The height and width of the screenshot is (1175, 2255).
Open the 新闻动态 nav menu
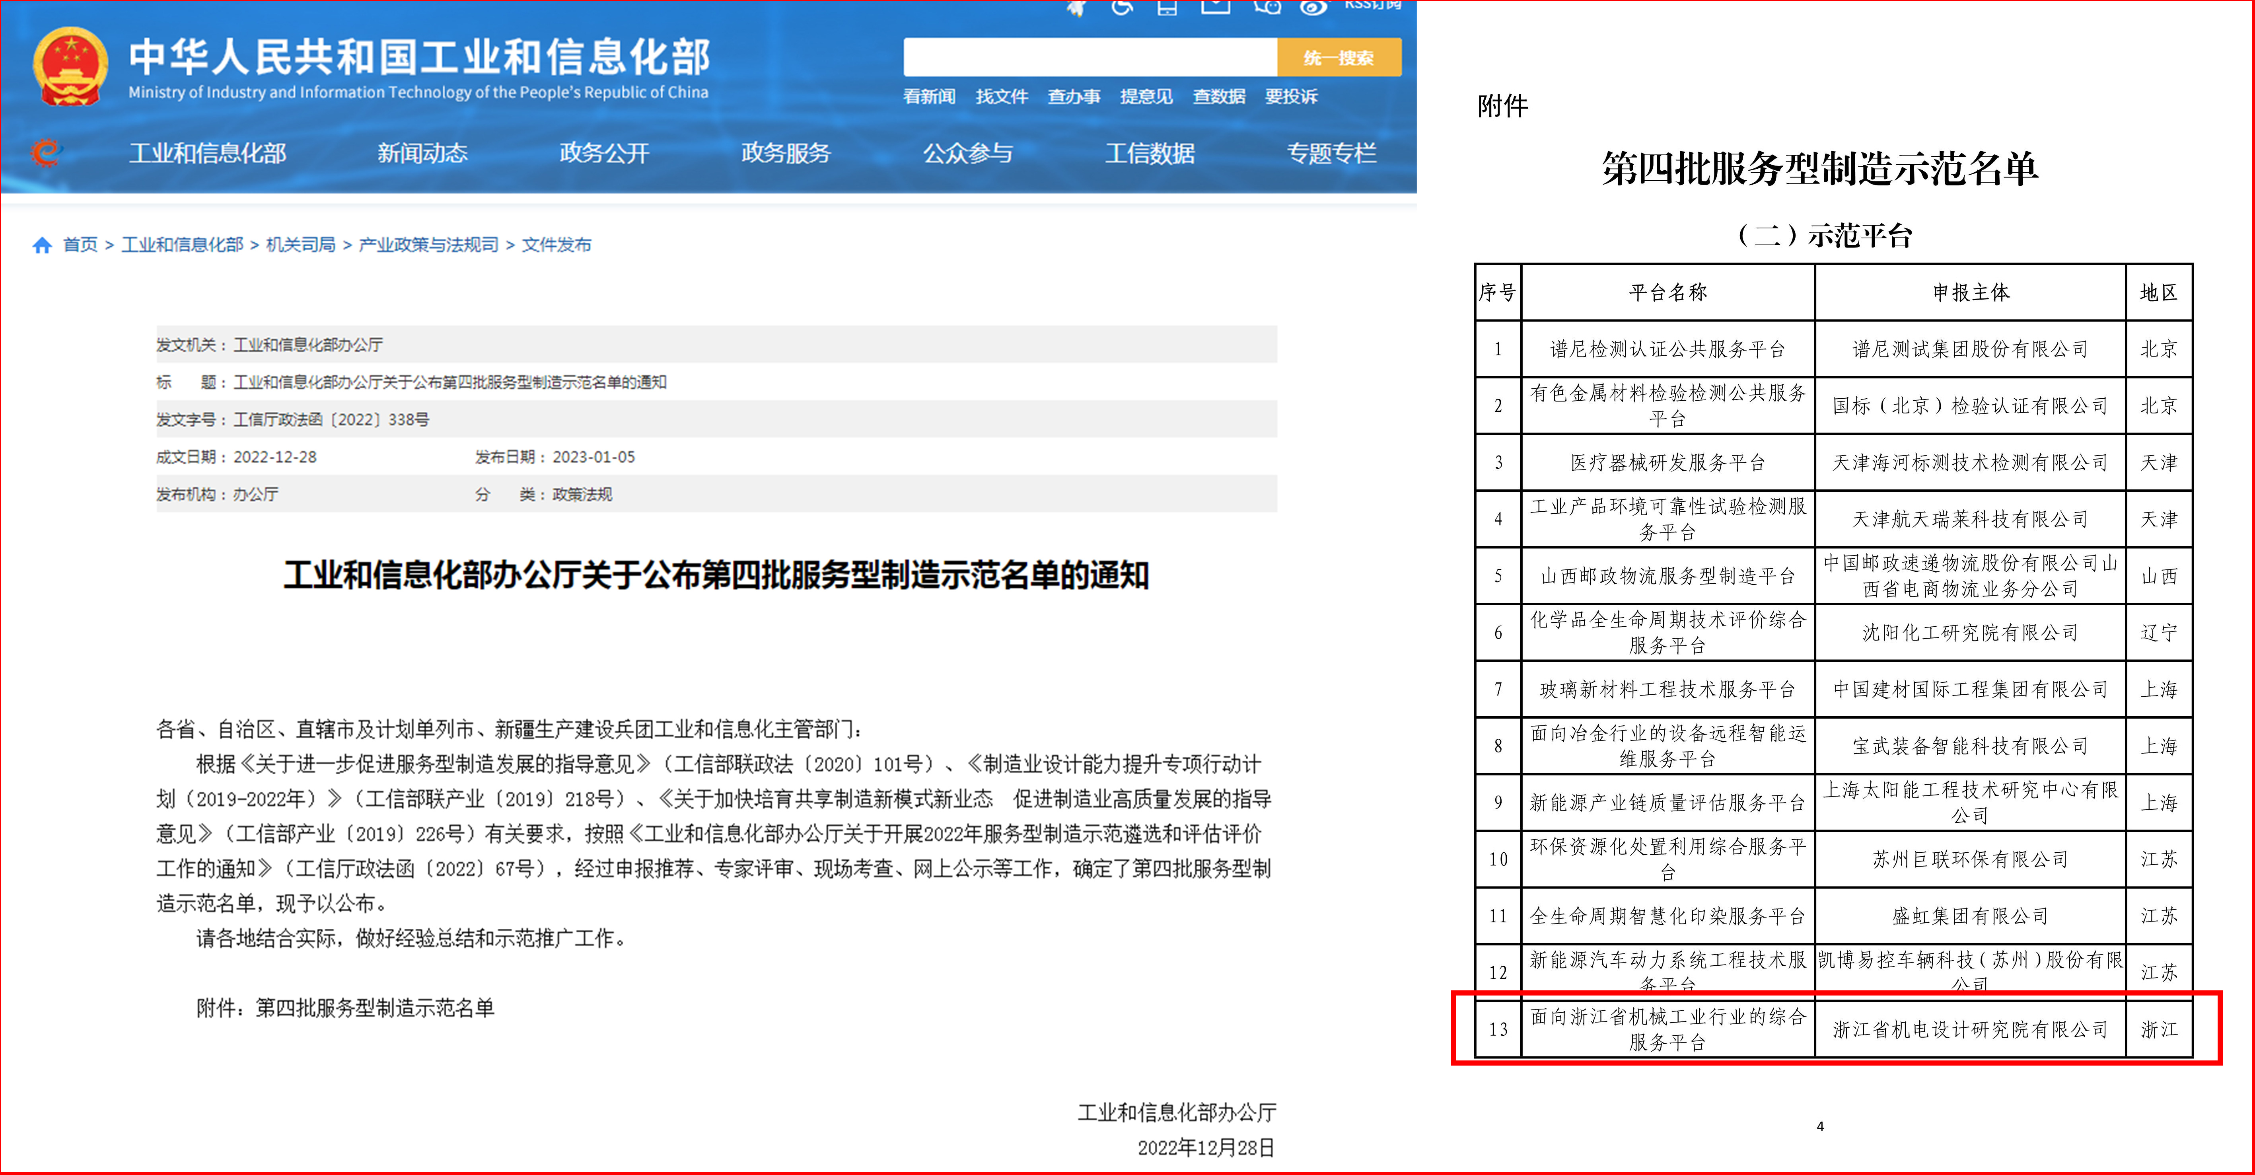pyautogui.click(x=423, y=153)
